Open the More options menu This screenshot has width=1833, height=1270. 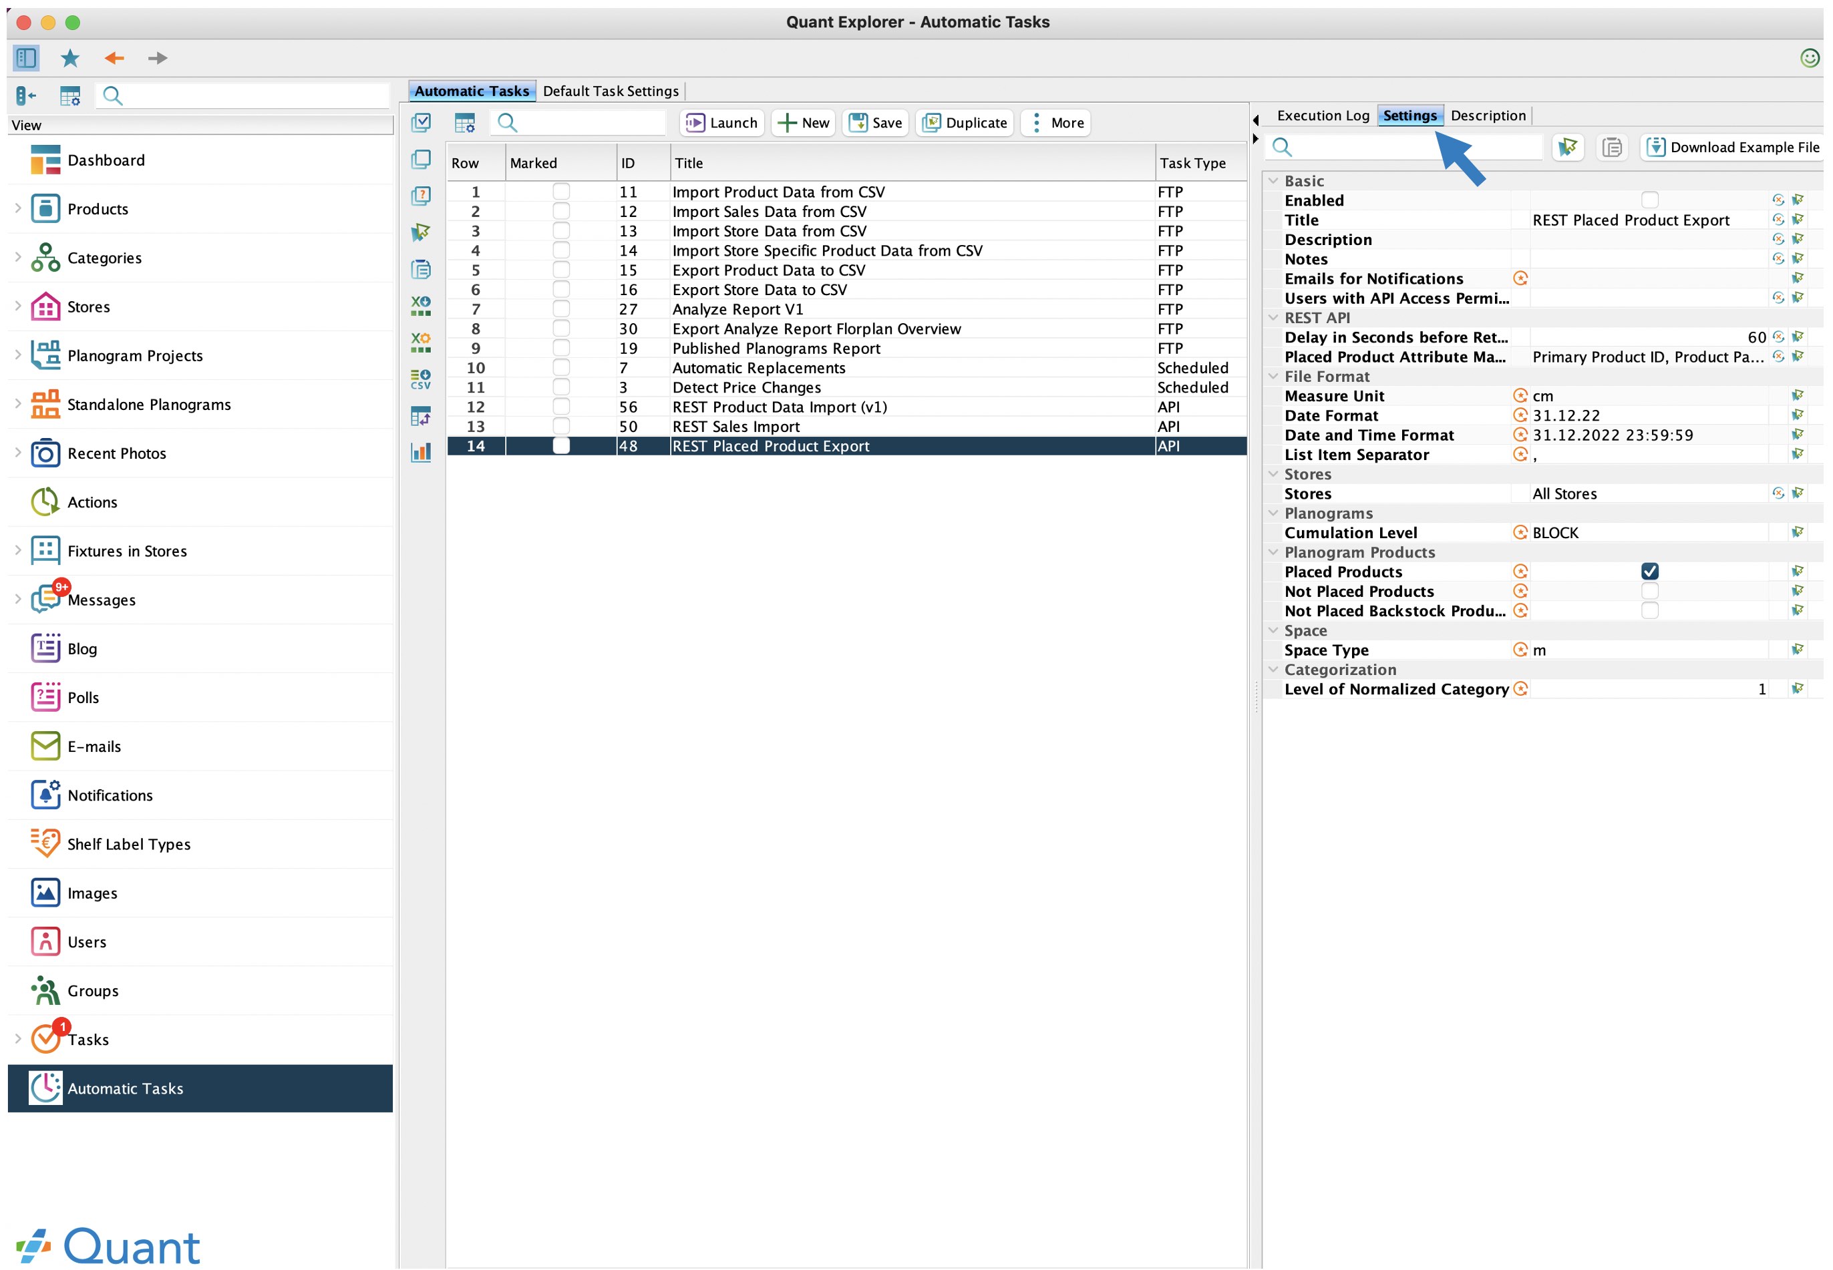click(1056, 123)
